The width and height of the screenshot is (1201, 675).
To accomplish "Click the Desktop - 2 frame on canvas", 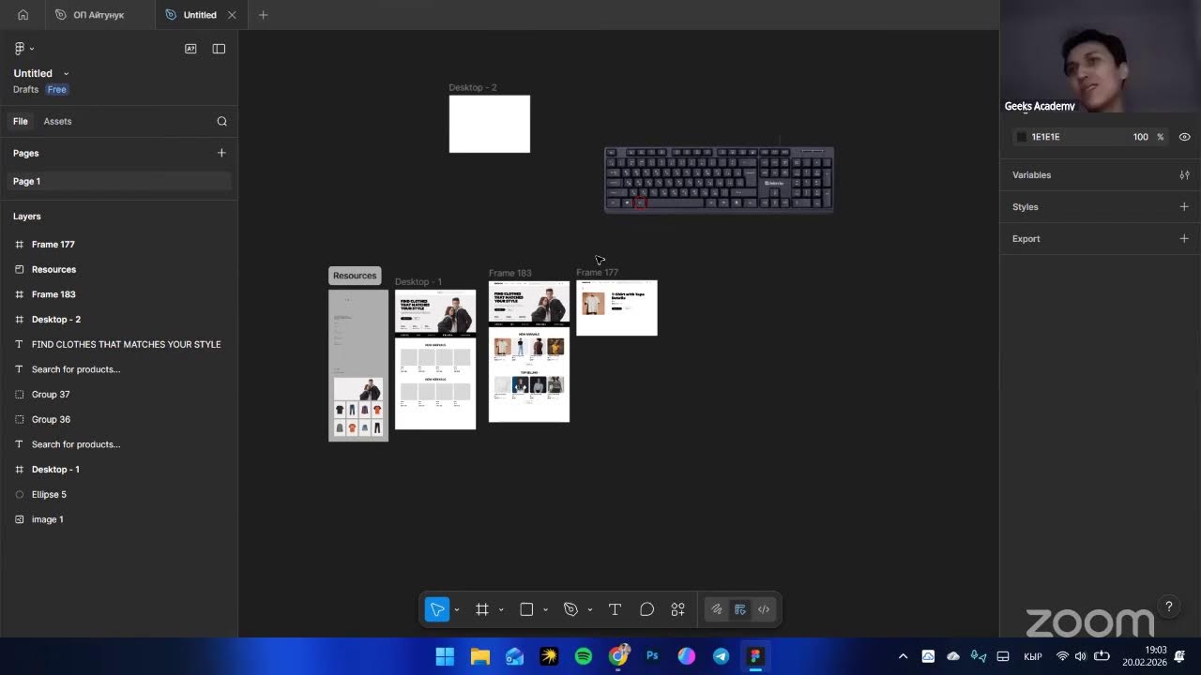I will coord(490,124).
